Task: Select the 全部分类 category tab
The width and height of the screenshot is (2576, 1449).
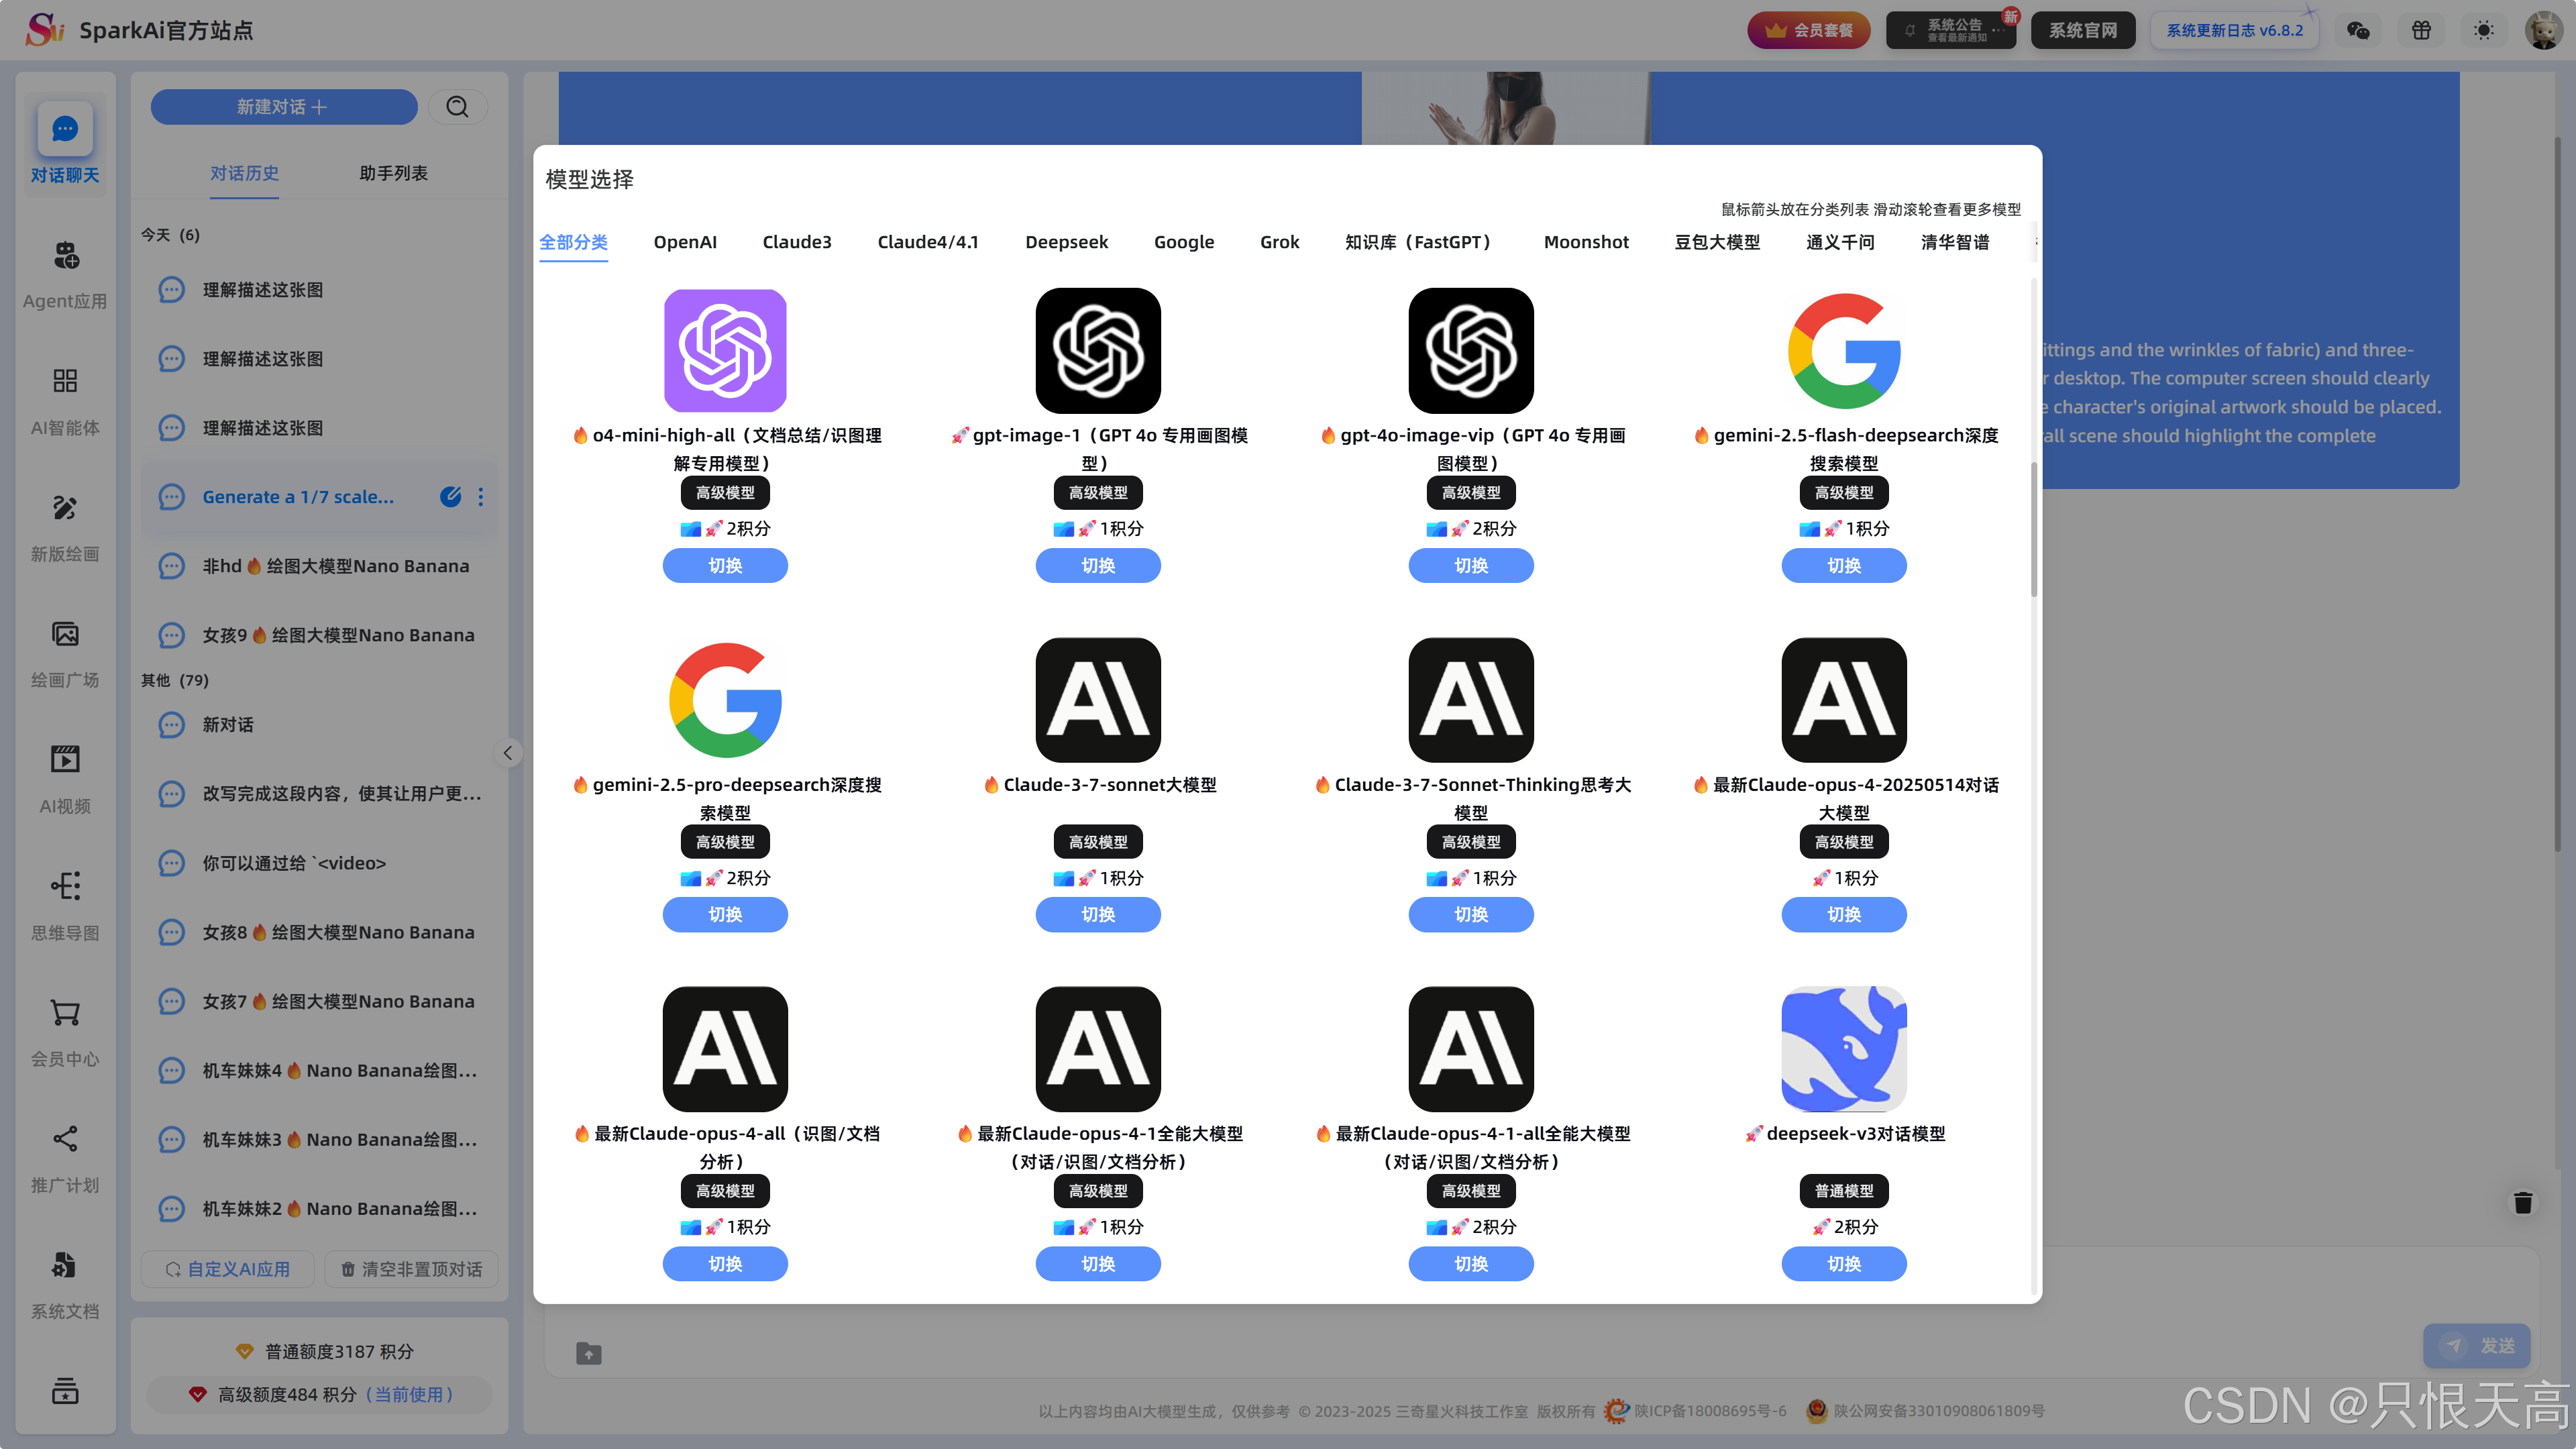Action: [573, 242]
